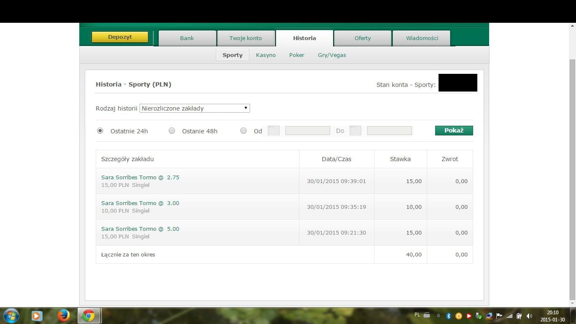Switch to the 'Twoje konto' tab
The width and height of the screenshot is (576, 324).
245,38
